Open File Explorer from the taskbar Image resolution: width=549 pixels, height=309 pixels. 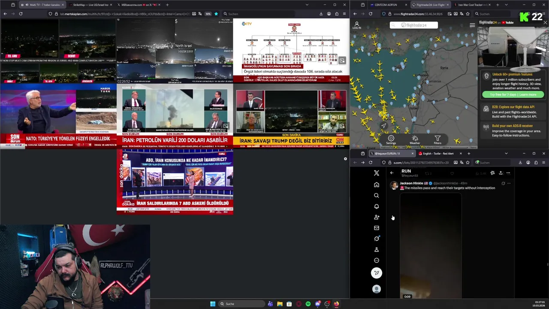coord(280,304)
